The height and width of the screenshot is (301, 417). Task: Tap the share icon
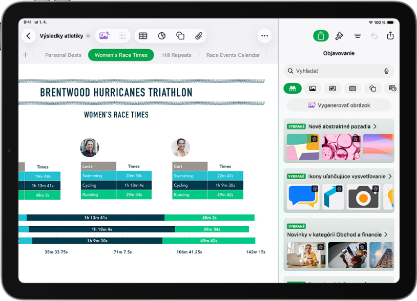pyautogui.click(x=390, y=35)
